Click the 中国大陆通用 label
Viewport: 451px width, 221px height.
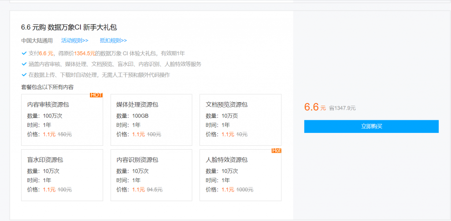point(37,41)
